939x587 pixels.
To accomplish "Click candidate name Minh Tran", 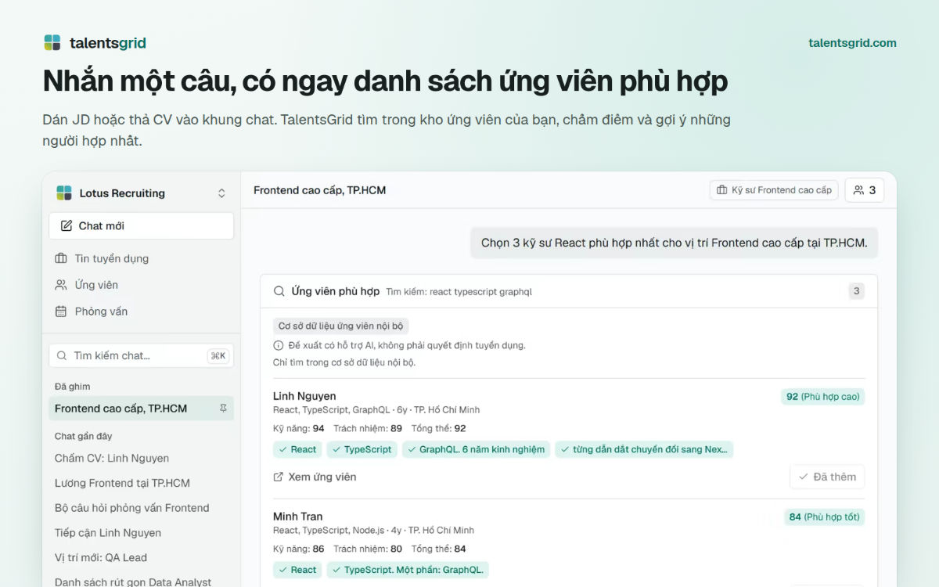I will [298, 517].
